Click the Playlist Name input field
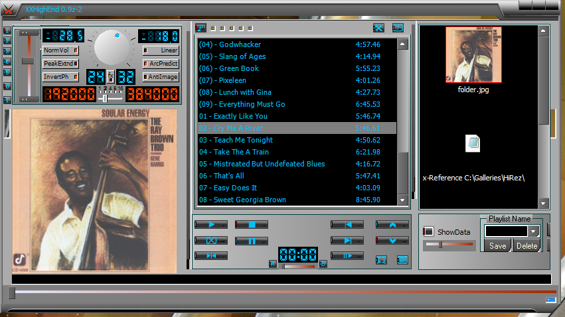 coord(506,231)
